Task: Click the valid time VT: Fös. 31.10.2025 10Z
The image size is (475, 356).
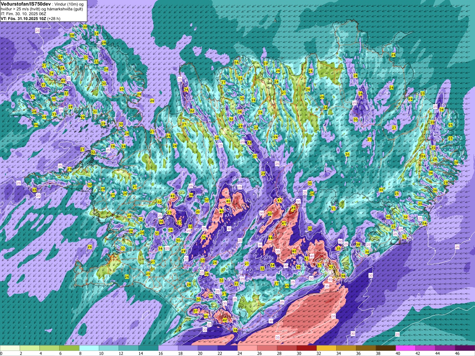Action: (23, 18)
